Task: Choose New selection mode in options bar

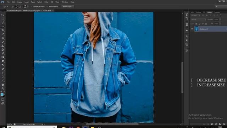Action: 13,6
